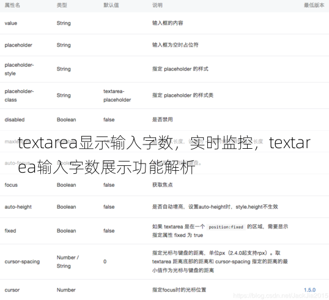Image resolution: width=329 pixels, height=300 pixels.
Task: Click the false default in focus row
Action: click(x=109, y=185)
